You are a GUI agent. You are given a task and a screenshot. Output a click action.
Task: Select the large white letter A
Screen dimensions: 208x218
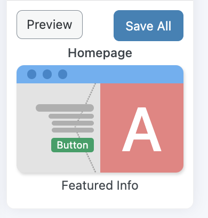coord(142,129)
